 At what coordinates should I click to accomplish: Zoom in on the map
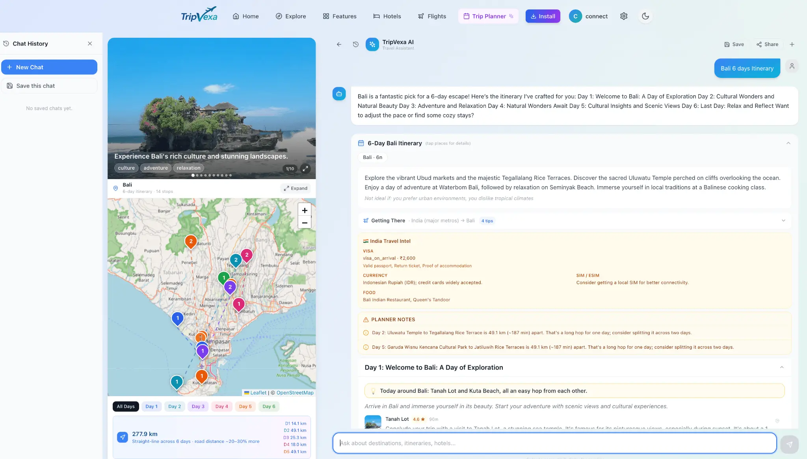tap(305, 211)
